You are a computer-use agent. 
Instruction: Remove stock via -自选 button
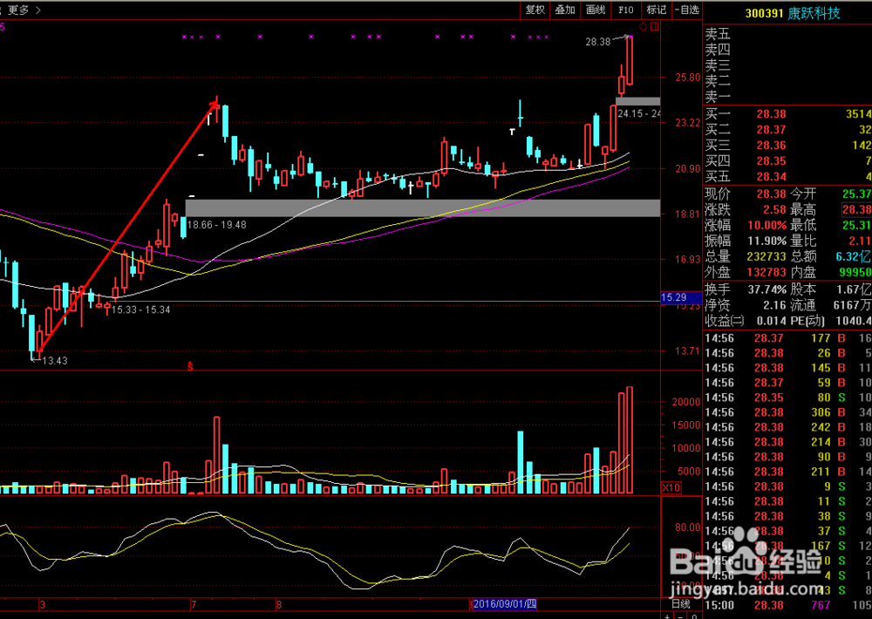point(687,10)
